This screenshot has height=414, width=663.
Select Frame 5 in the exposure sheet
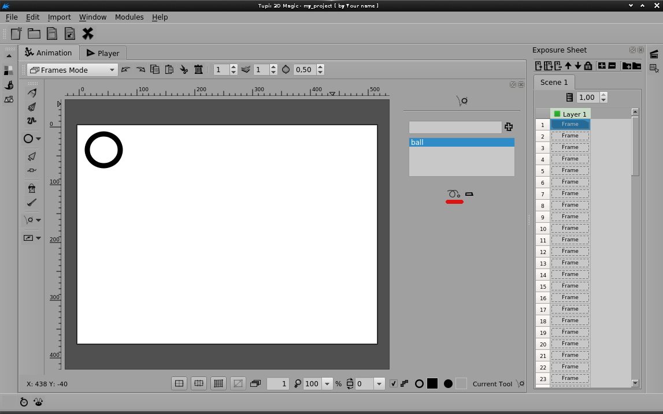pyautogui.click(x=570, y=170)
